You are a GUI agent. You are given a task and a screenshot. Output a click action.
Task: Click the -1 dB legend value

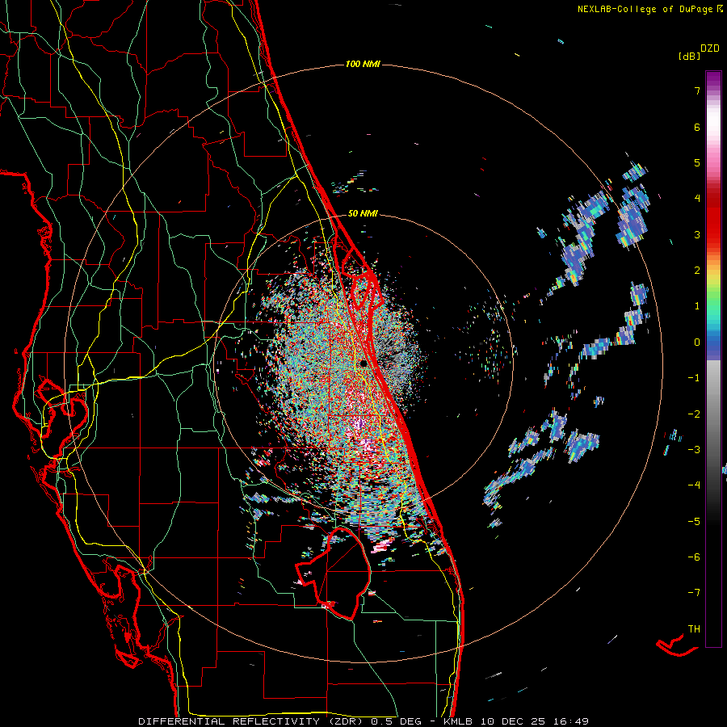694,378
